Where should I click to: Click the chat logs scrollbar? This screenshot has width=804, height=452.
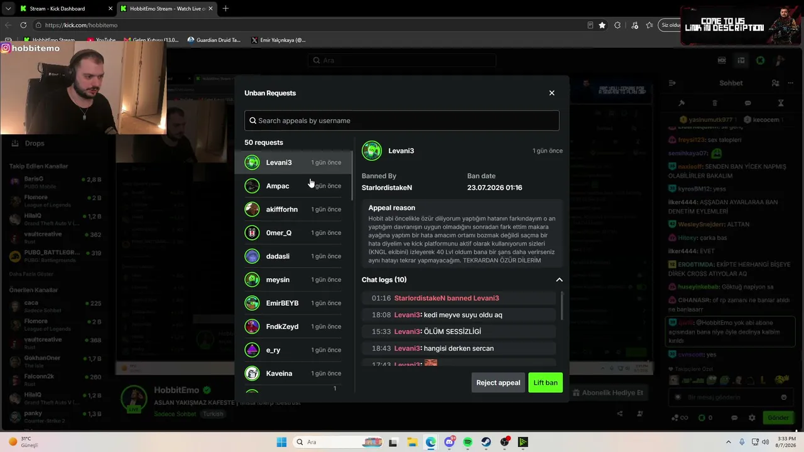pos(561,305)
